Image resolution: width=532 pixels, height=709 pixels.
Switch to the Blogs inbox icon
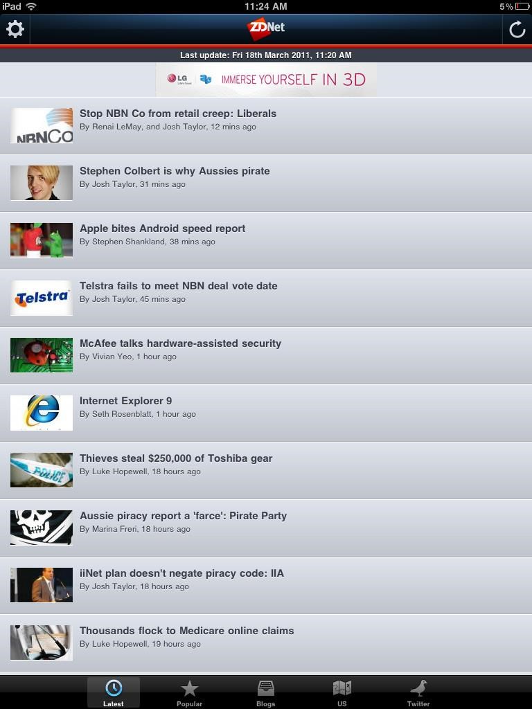point(265,692)
